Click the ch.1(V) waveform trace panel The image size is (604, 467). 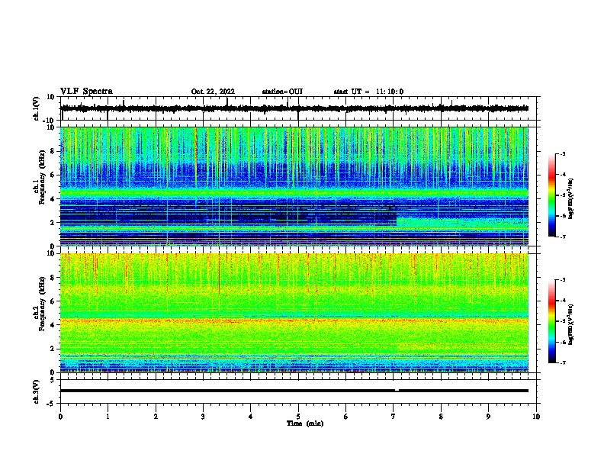point(300,108)
